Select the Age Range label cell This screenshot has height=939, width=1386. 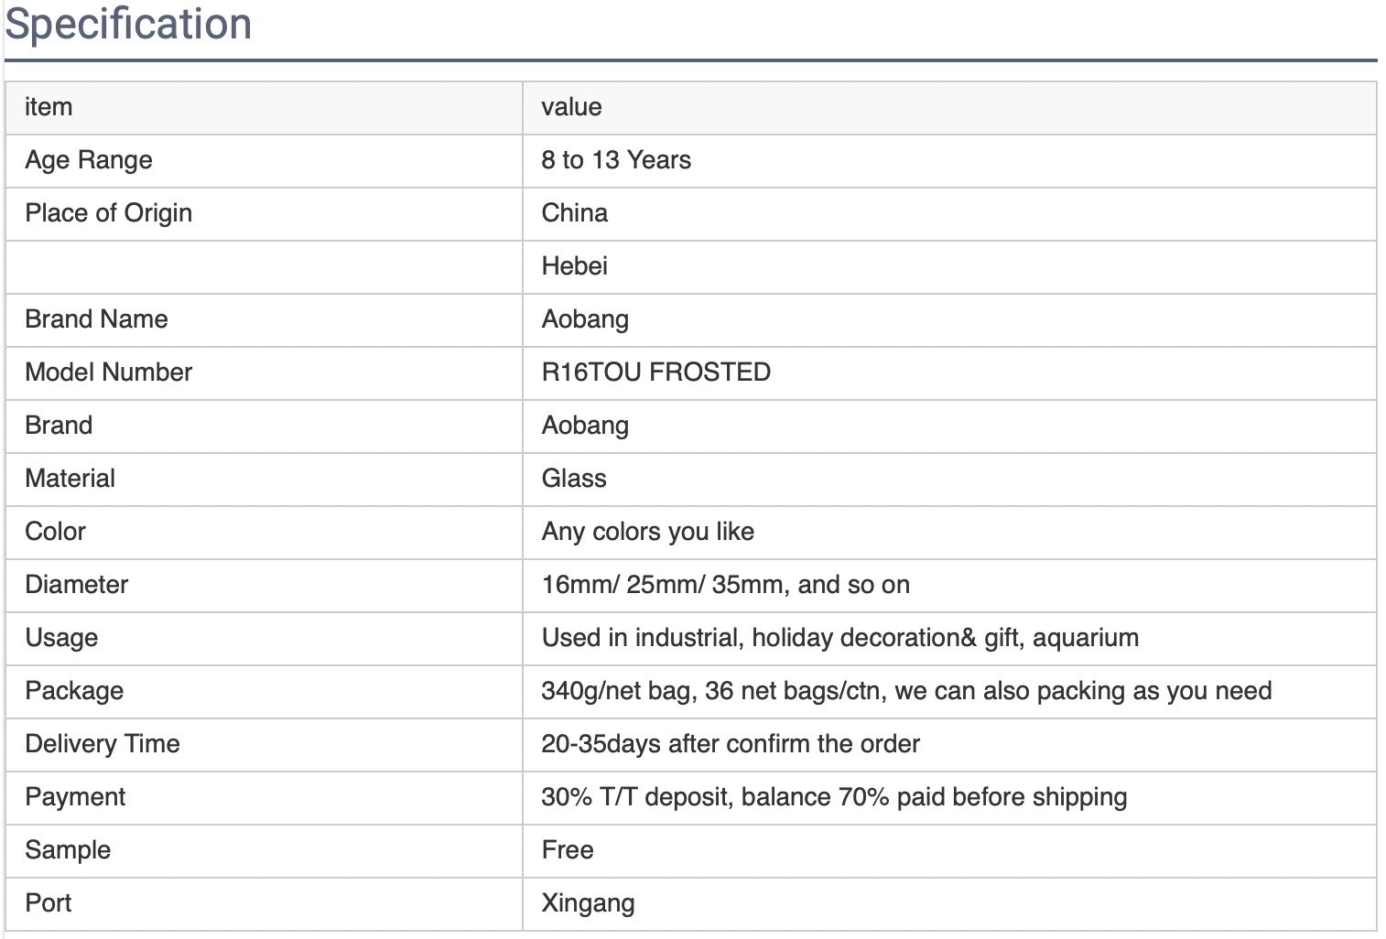point(89,160)
